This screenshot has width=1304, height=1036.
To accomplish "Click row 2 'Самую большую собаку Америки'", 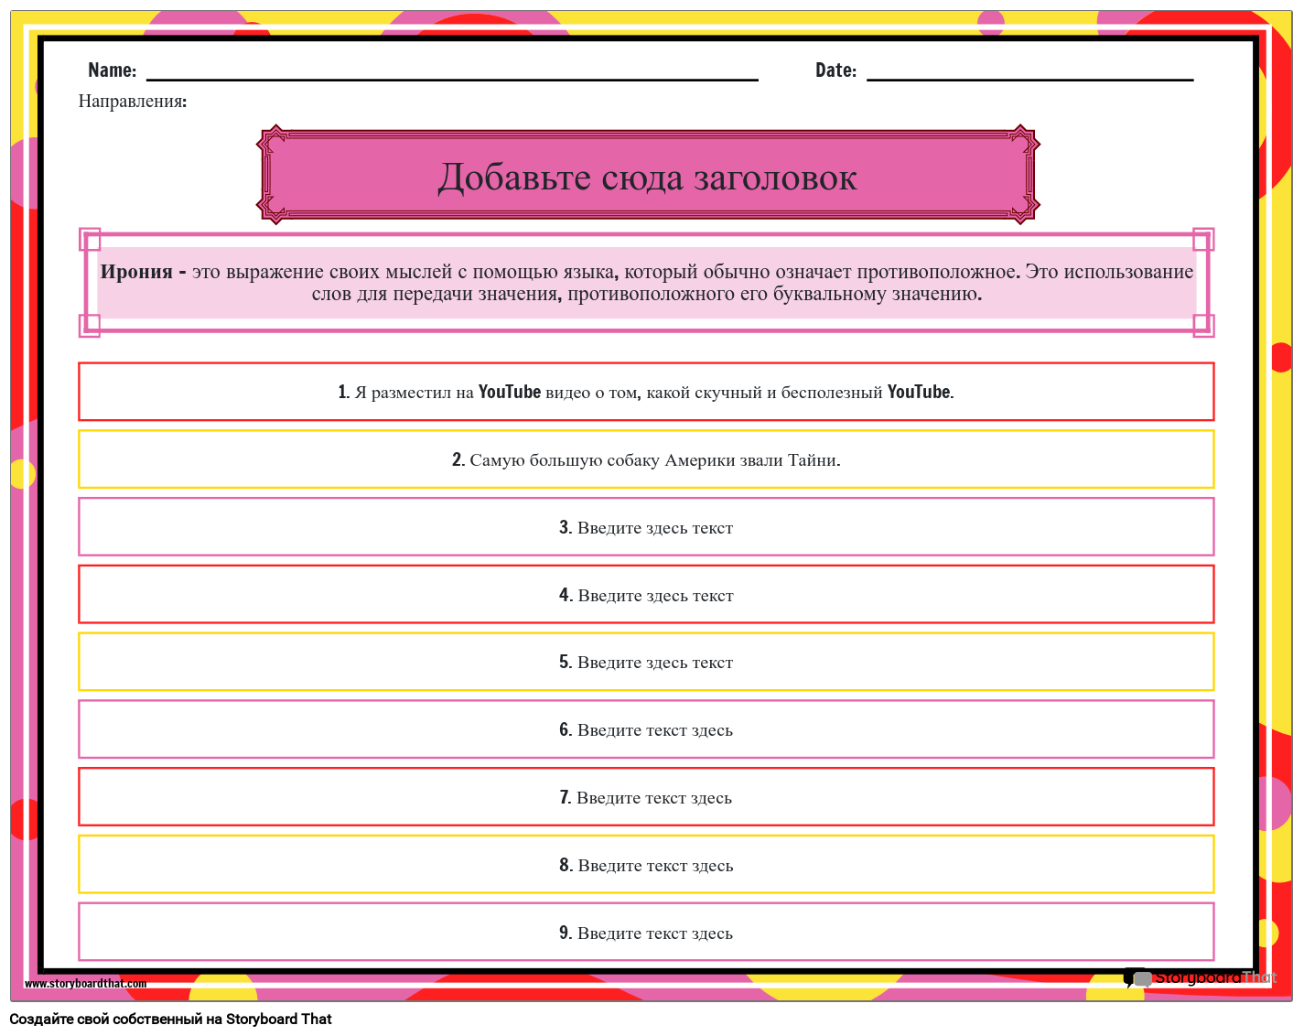I will [646, 459].
